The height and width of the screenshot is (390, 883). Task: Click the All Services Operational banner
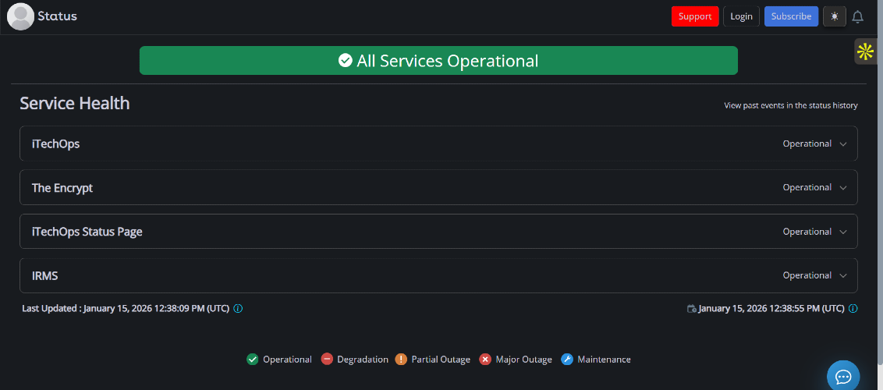pos(438,61)
